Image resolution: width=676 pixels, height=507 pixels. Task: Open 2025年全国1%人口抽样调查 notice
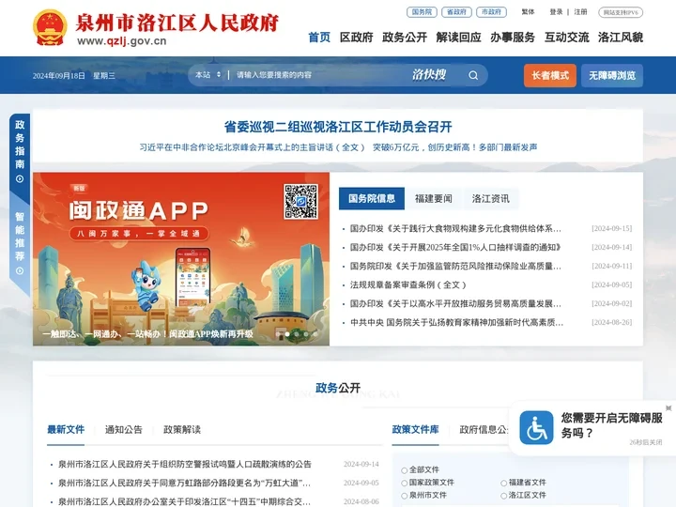pos(455,247)
